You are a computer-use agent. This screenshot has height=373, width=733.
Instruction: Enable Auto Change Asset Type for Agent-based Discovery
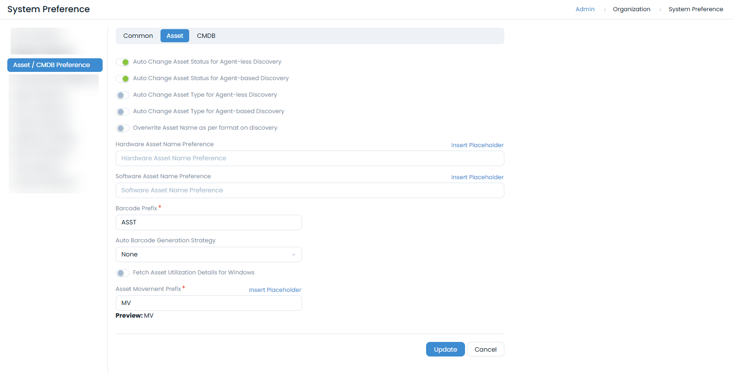point(123,112)
